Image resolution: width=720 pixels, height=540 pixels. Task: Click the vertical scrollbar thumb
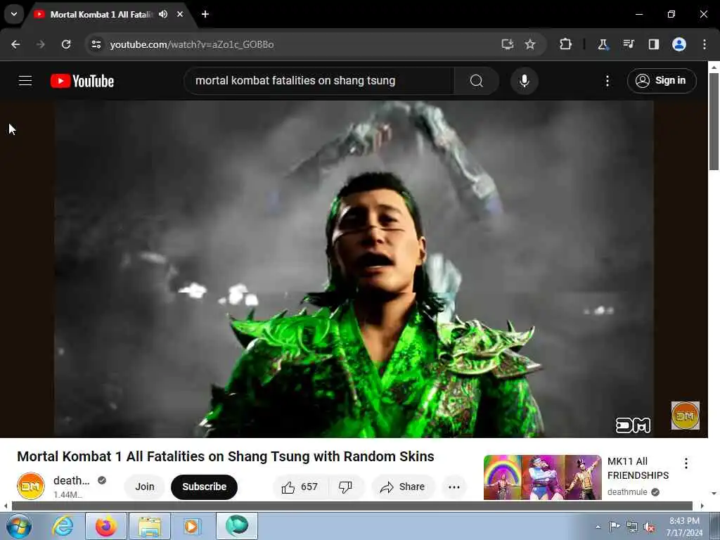tap(714, 121)
